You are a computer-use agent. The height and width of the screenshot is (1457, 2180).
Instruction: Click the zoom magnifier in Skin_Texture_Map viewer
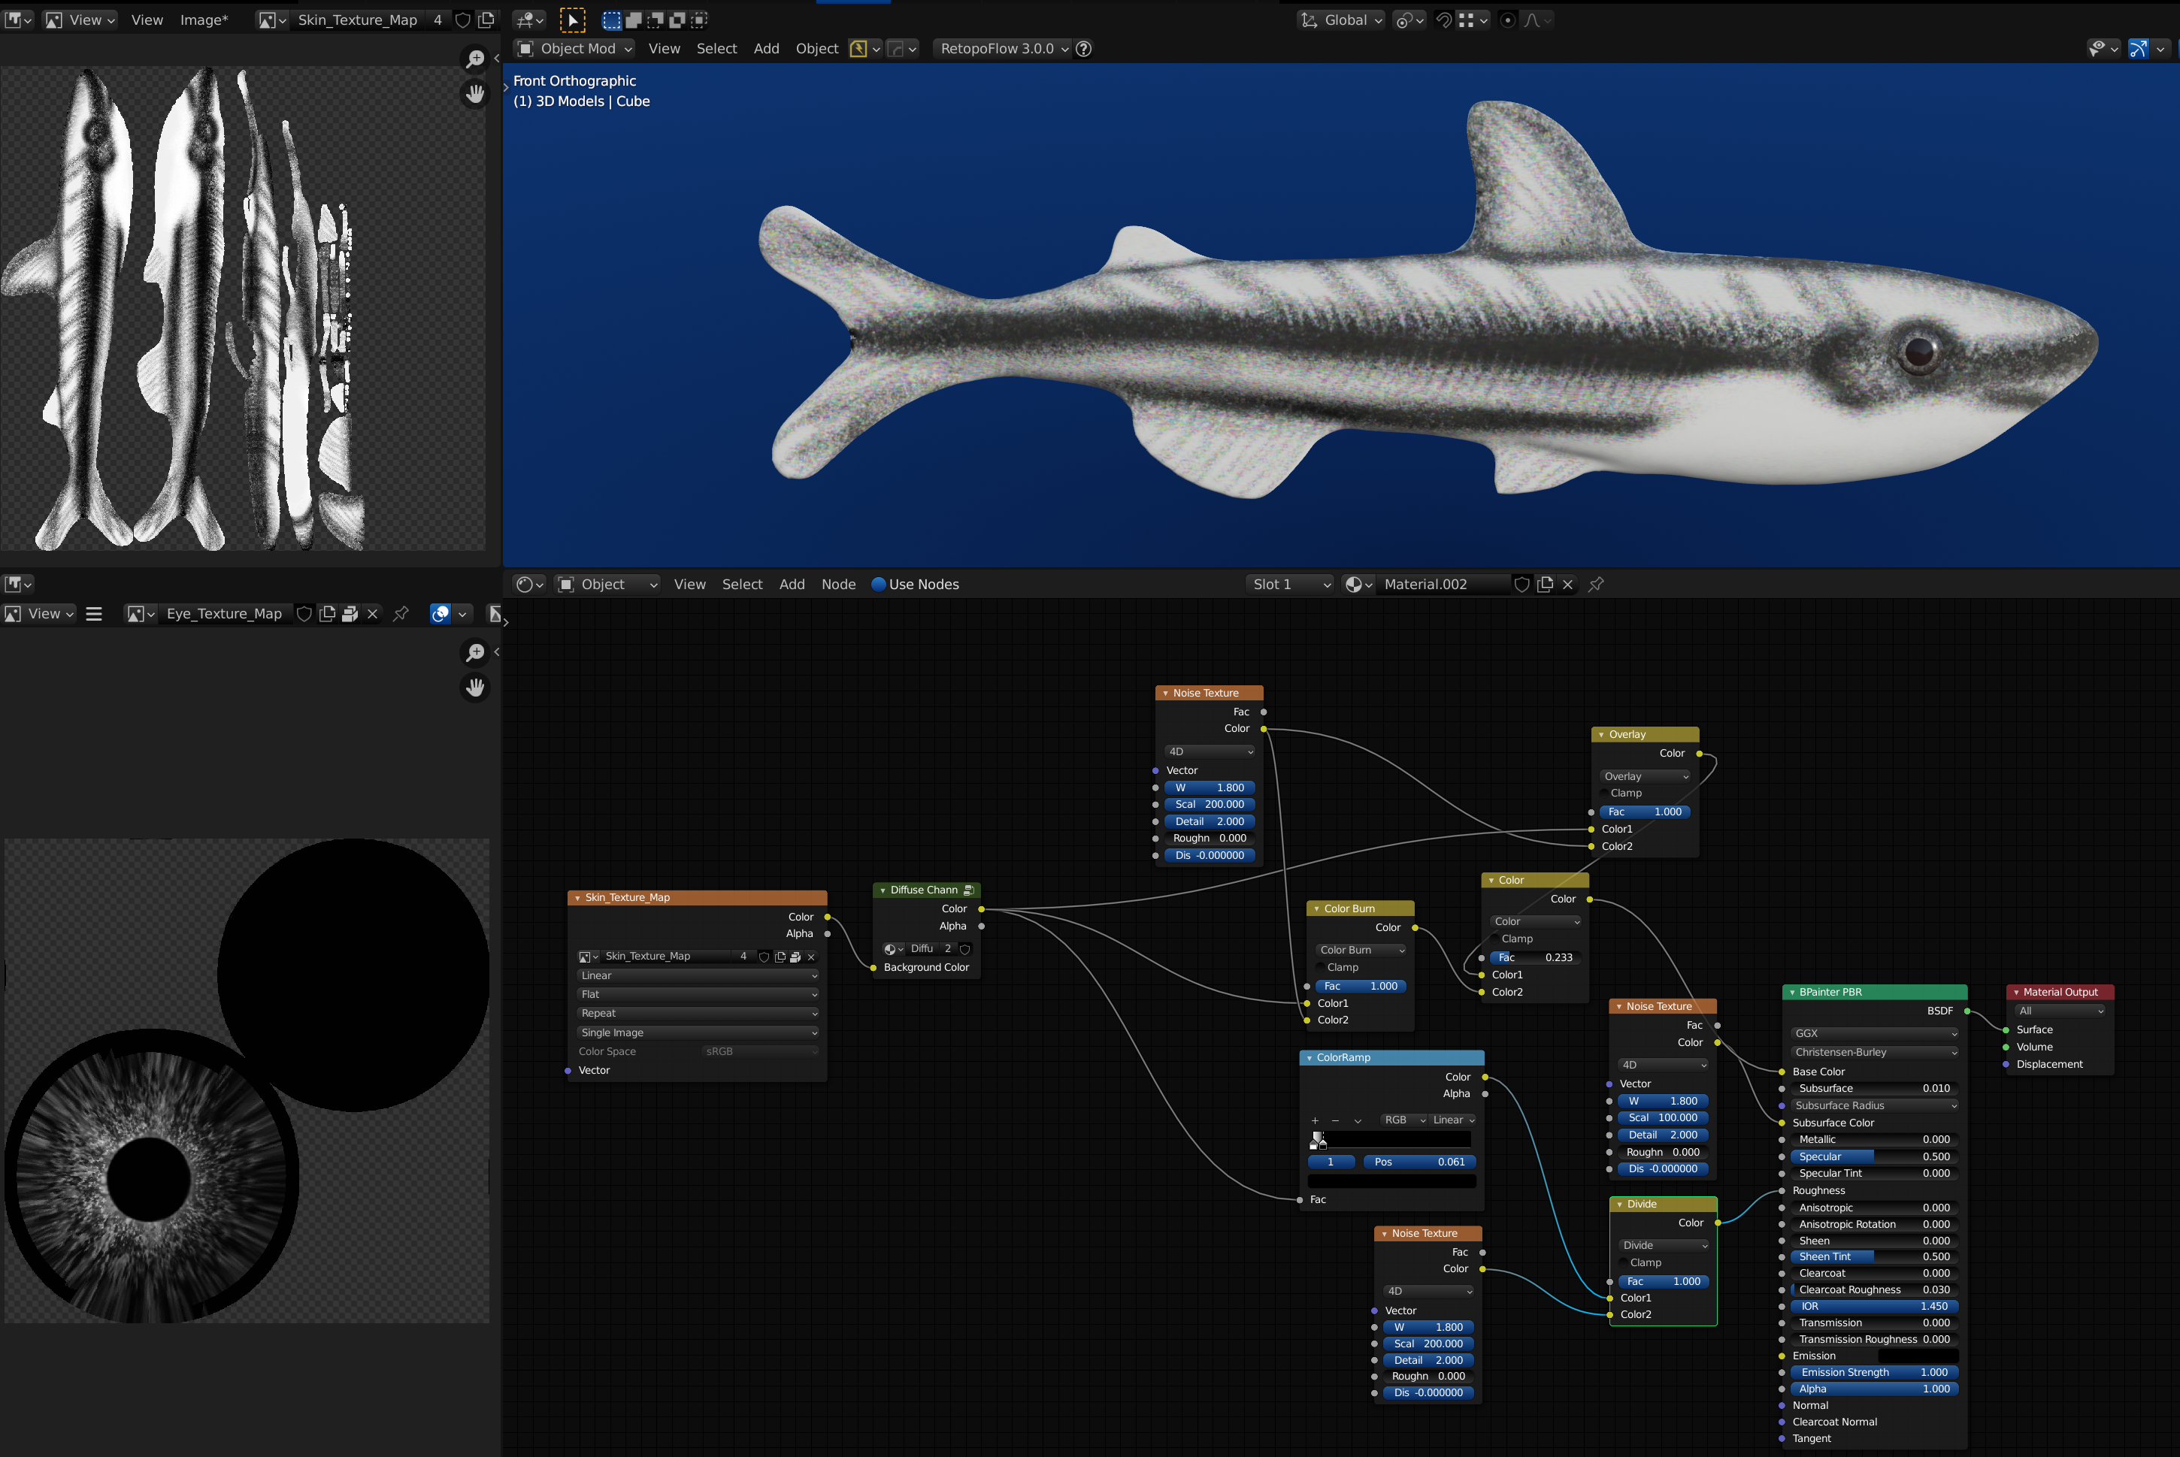pyautogui.click(x=475, y=59)
